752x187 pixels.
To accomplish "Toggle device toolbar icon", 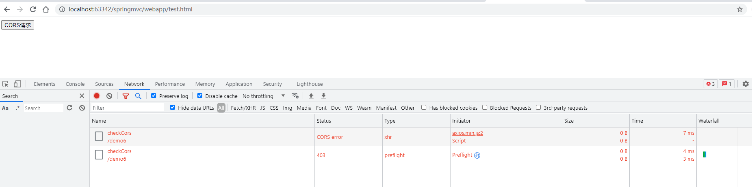I will point(17,84).
